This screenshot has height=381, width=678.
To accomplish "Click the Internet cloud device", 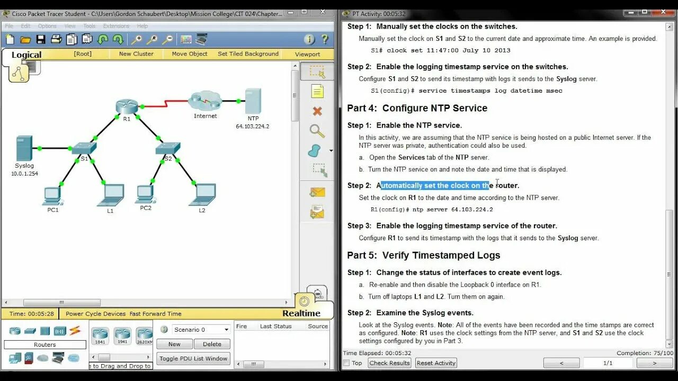I will tap(204, 101).
